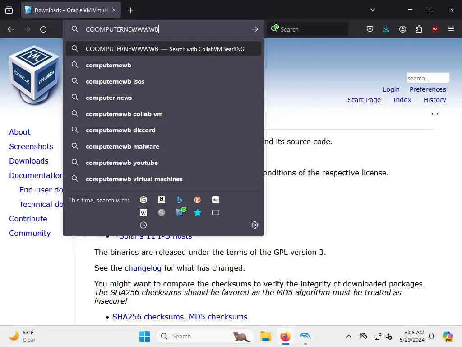Open a new tab
The width and height of the screenshot is (462, 347).
pyautogui.click(x=130, y=10)
